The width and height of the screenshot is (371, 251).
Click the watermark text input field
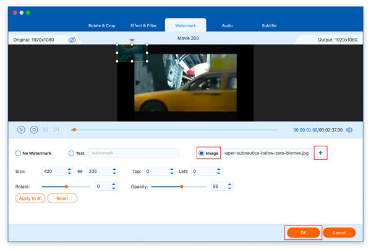134,153
